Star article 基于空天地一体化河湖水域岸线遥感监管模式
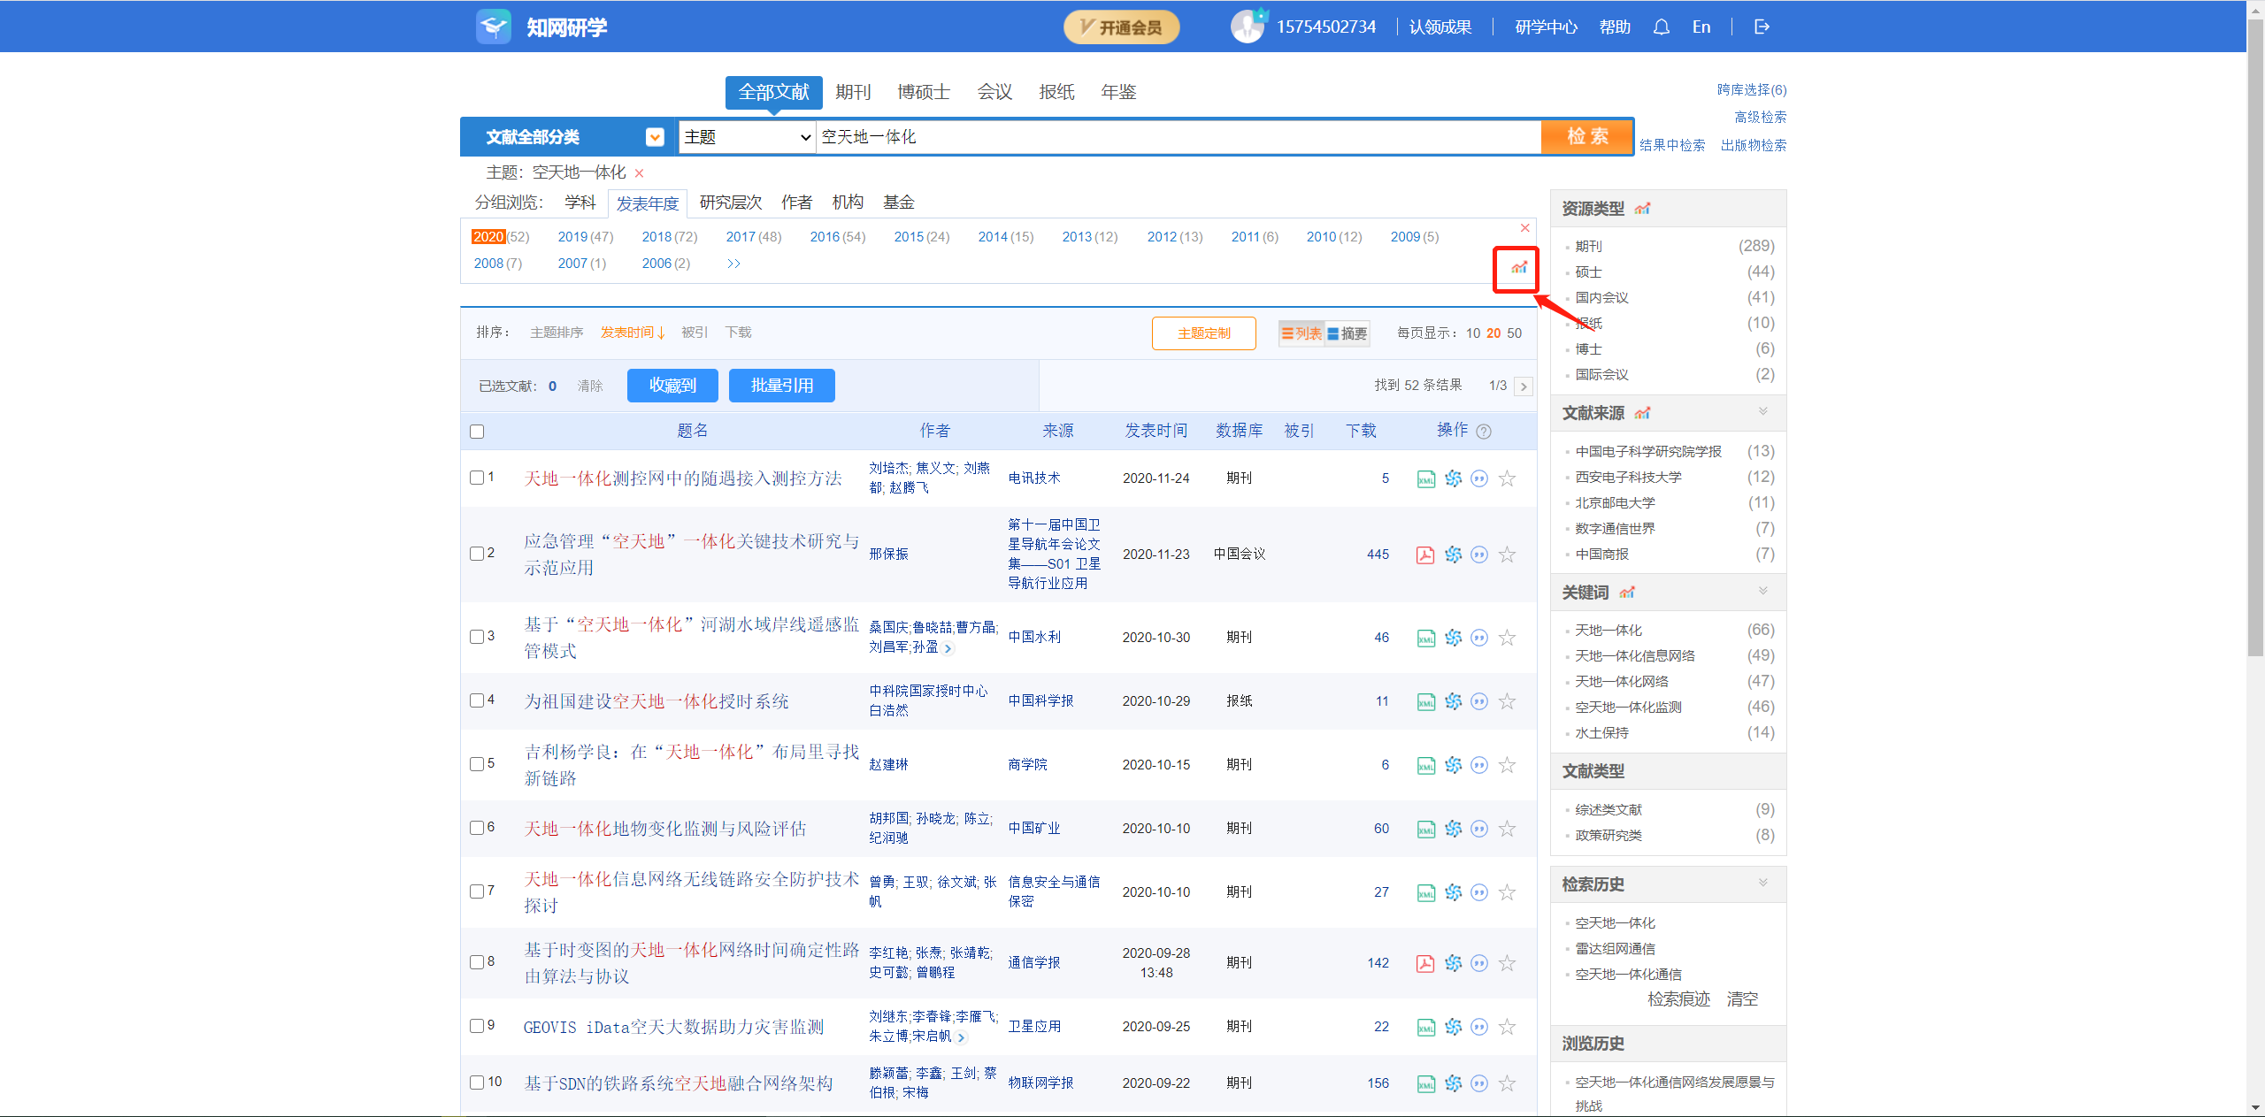This screenshot has width=2265, height=1117. pyautogui.click(x=1507, y=637)
